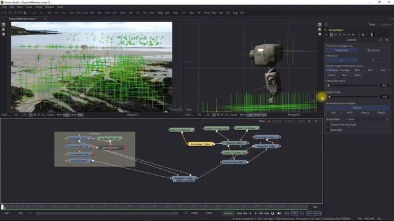The width and height of the screenshot is (394, 221).
Task: Select Heightmap as source image type
Action: click(x=342, y=50)
